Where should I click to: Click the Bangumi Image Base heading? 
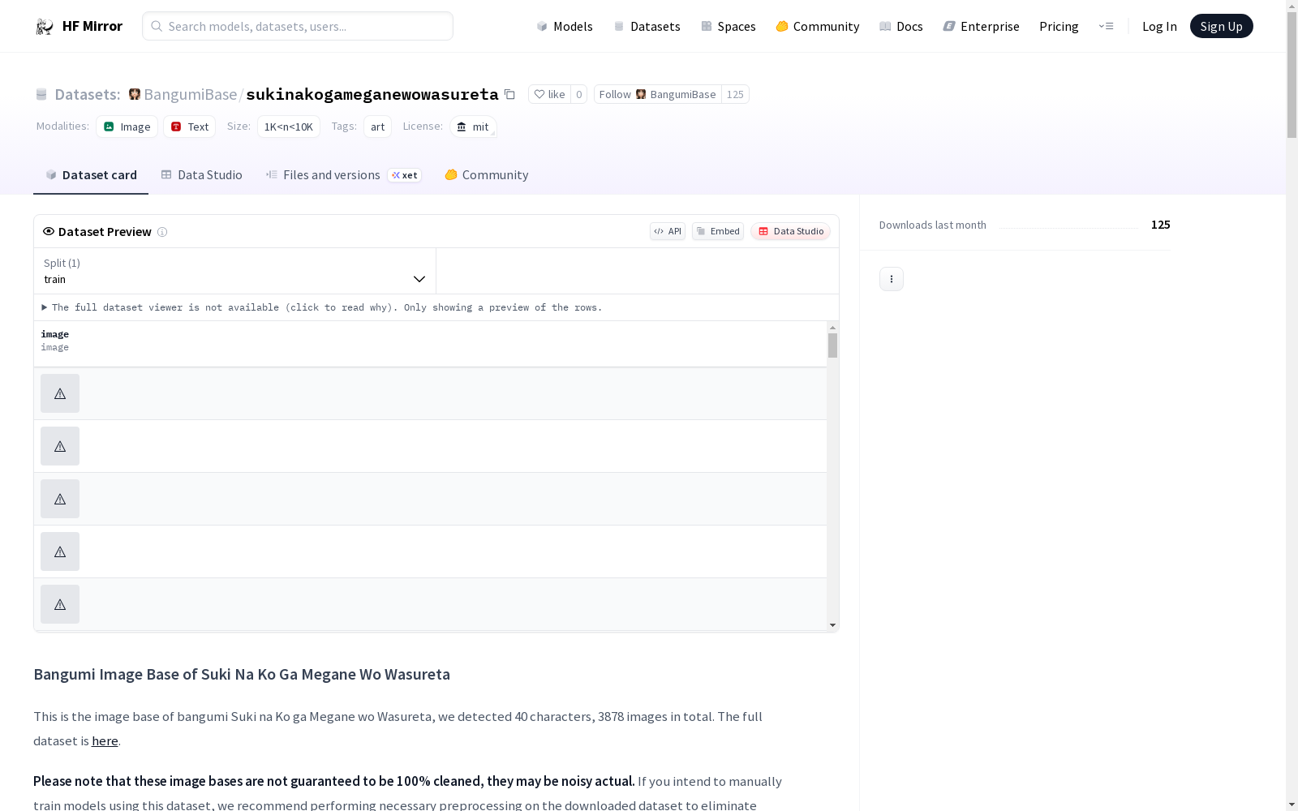tap(242, 674)
